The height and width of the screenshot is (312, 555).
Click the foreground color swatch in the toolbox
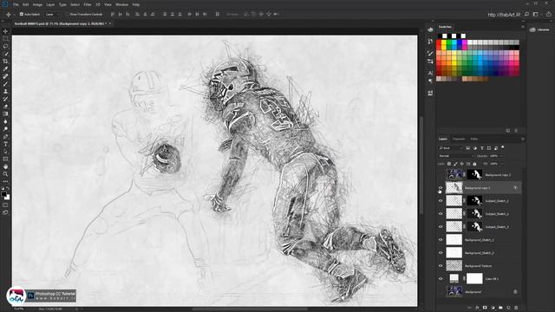[3, 194]
